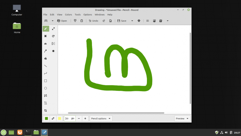The width and height of the screenshot is (241, 136).
Task: Click the New image icon in toolbar
Action: tap(46, 21)
